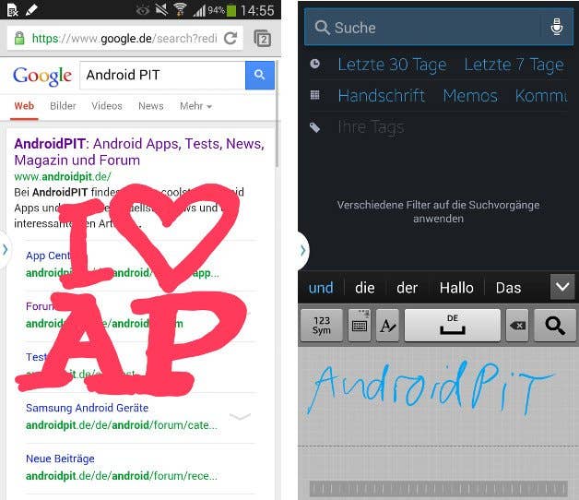The image size is (579, 500).
Task: Tap the tag icon beside Ihre Tags
Action: [314, 127]
